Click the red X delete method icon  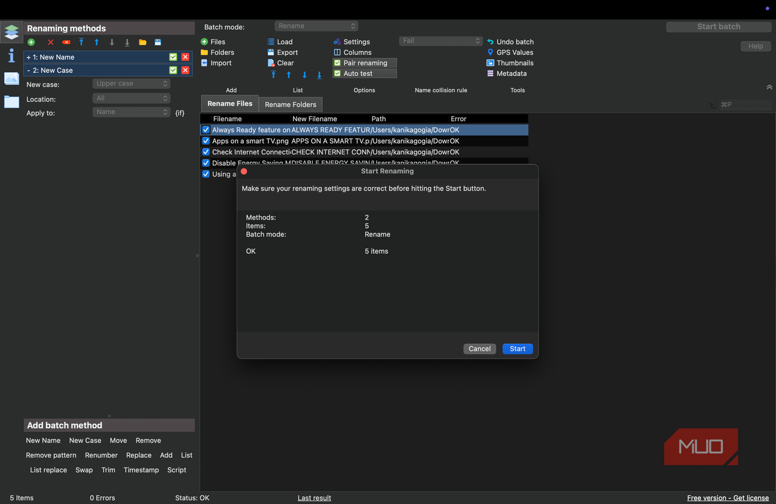pyautogui.click(x=51, y=42)
